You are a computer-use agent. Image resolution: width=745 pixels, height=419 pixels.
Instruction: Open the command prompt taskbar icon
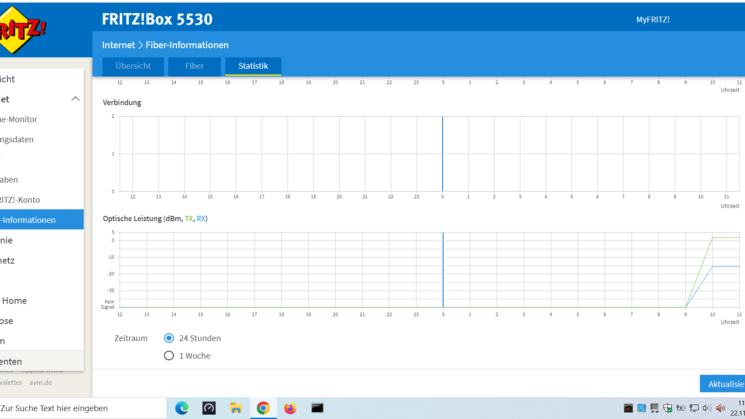click(317, 408)
